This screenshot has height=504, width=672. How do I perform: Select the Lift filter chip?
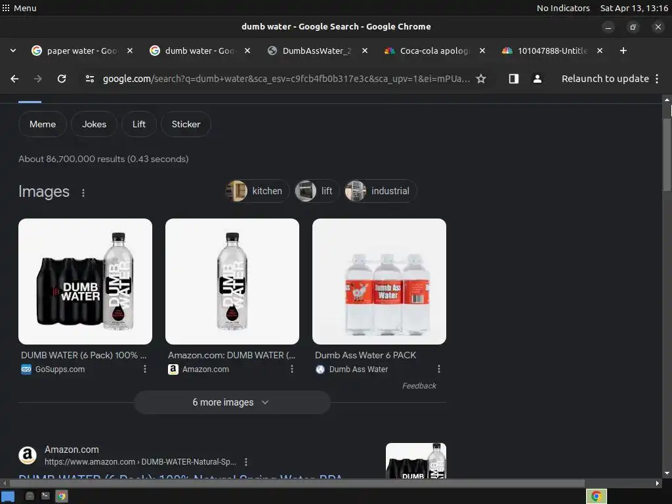[139, 124]
